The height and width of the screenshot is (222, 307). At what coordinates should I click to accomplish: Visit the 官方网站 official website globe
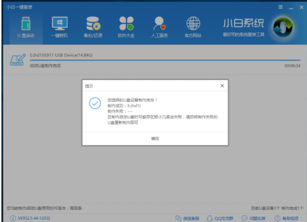pos(193,27)
